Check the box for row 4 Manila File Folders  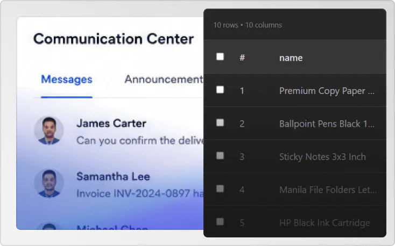(x=220, y=189)
